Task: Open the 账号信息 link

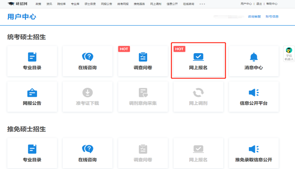Action: tap(272, 16)
